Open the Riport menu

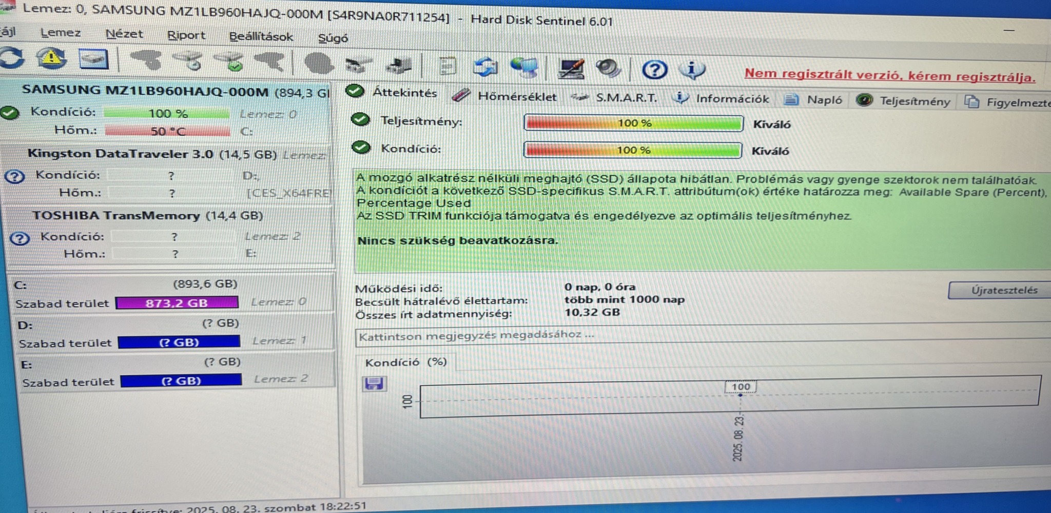(x=186, y=35)
